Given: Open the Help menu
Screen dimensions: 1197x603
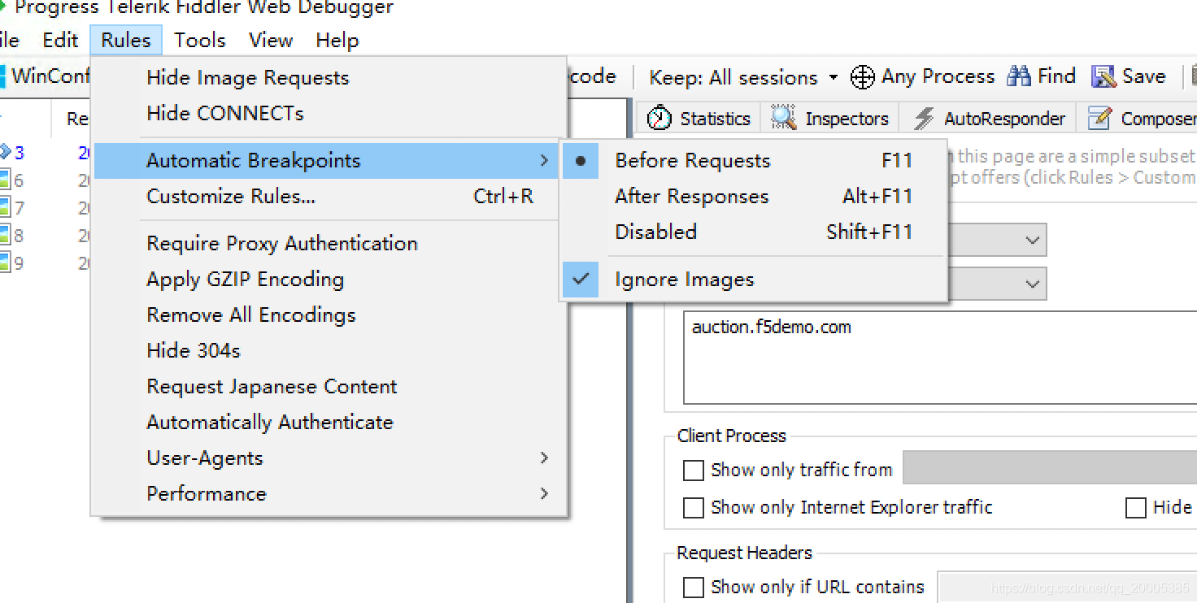Looking at the screenshot, I should tap(337, 41).
